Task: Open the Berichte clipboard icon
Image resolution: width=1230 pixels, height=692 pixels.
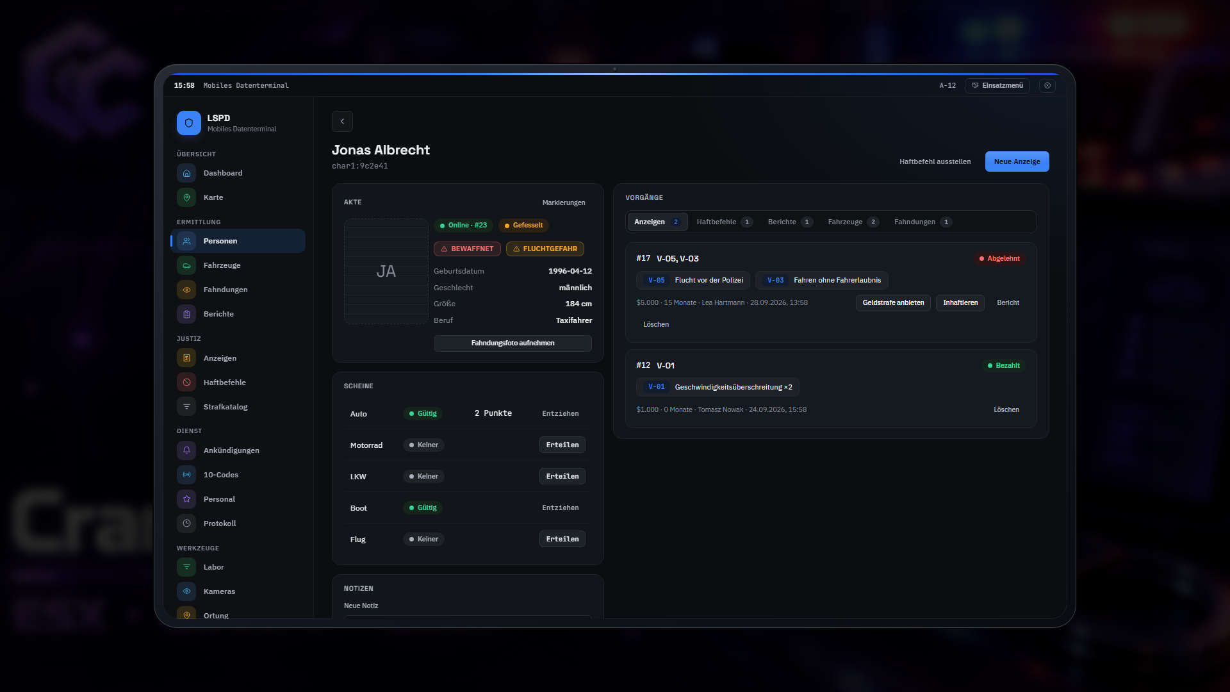Action: pyautogui.click(x=186, y=314)
